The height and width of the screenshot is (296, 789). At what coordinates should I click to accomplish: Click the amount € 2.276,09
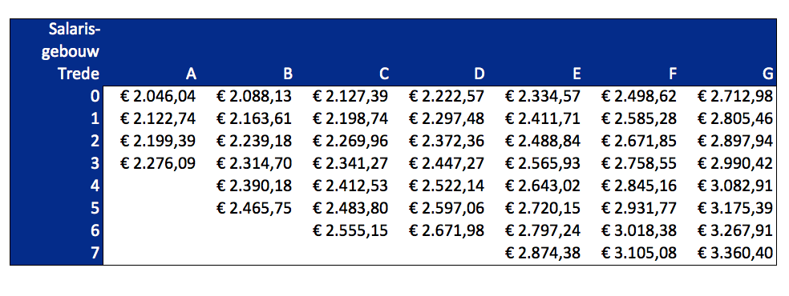point(158,163)
